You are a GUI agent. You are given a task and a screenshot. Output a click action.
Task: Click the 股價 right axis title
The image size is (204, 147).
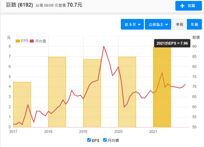click(196, 38)
